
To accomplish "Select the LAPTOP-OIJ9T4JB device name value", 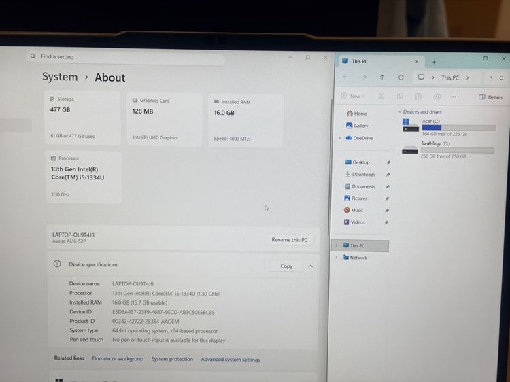I will [x=133, y=284].
